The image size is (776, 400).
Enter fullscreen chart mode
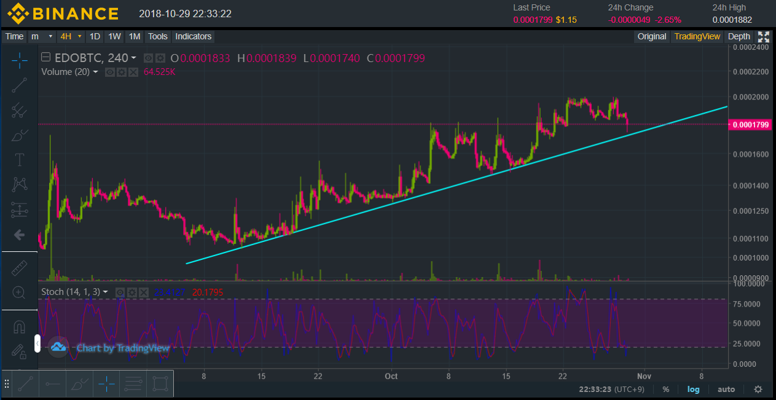click(x=764, y=36)
